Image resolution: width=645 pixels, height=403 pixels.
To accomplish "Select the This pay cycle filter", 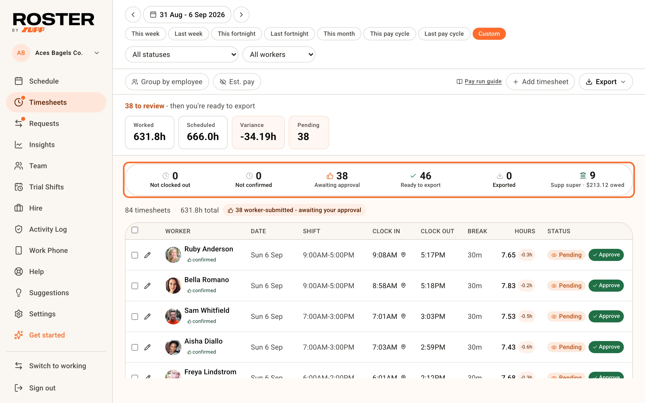I will 390,33.
